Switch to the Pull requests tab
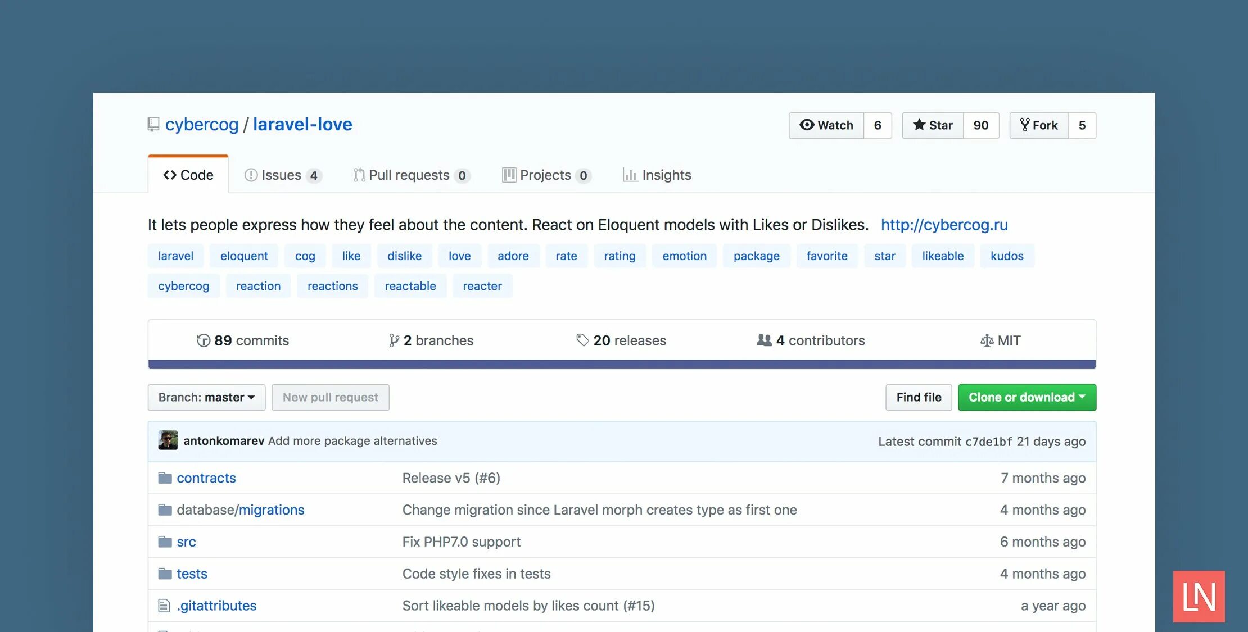The image size is (1248, 632). 412,175
